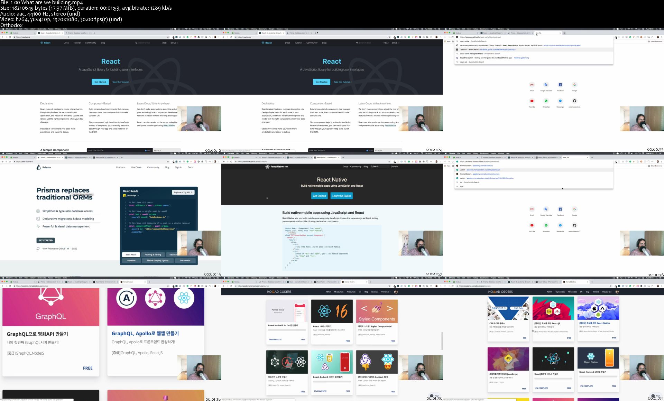Click the page scrollbar in the 00:01:30 frame
Screen dimensions: 664x401
[442, 341]
